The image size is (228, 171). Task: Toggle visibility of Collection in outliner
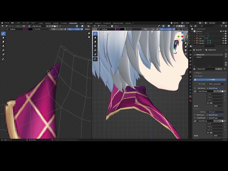tap(223, 31)
